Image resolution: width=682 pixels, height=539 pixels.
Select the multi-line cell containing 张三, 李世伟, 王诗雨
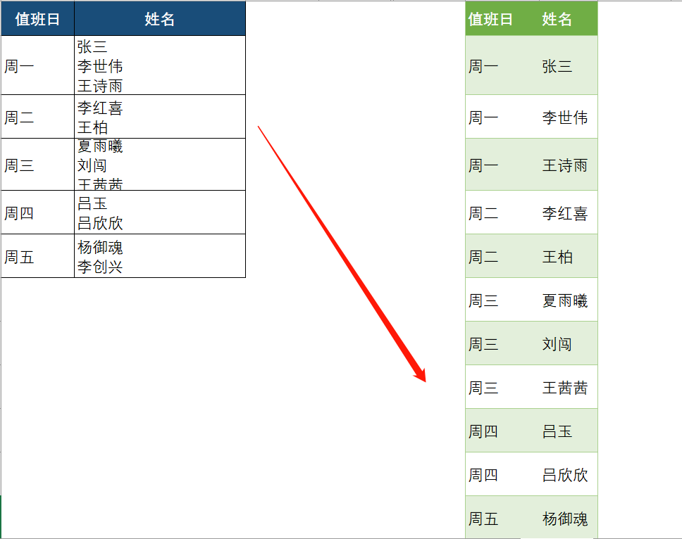coord(160,65)
